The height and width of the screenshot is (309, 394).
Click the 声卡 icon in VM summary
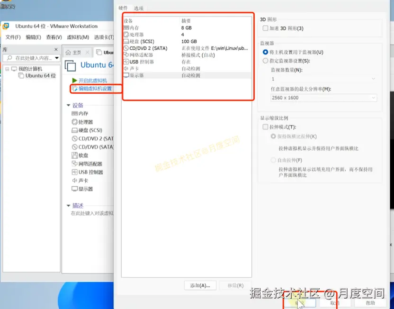coord(75,181)
